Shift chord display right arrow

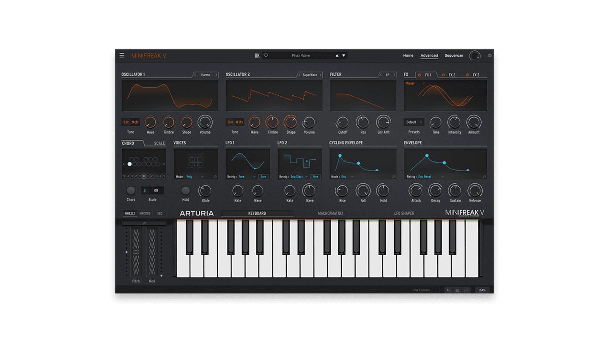(x=164, y=164)
